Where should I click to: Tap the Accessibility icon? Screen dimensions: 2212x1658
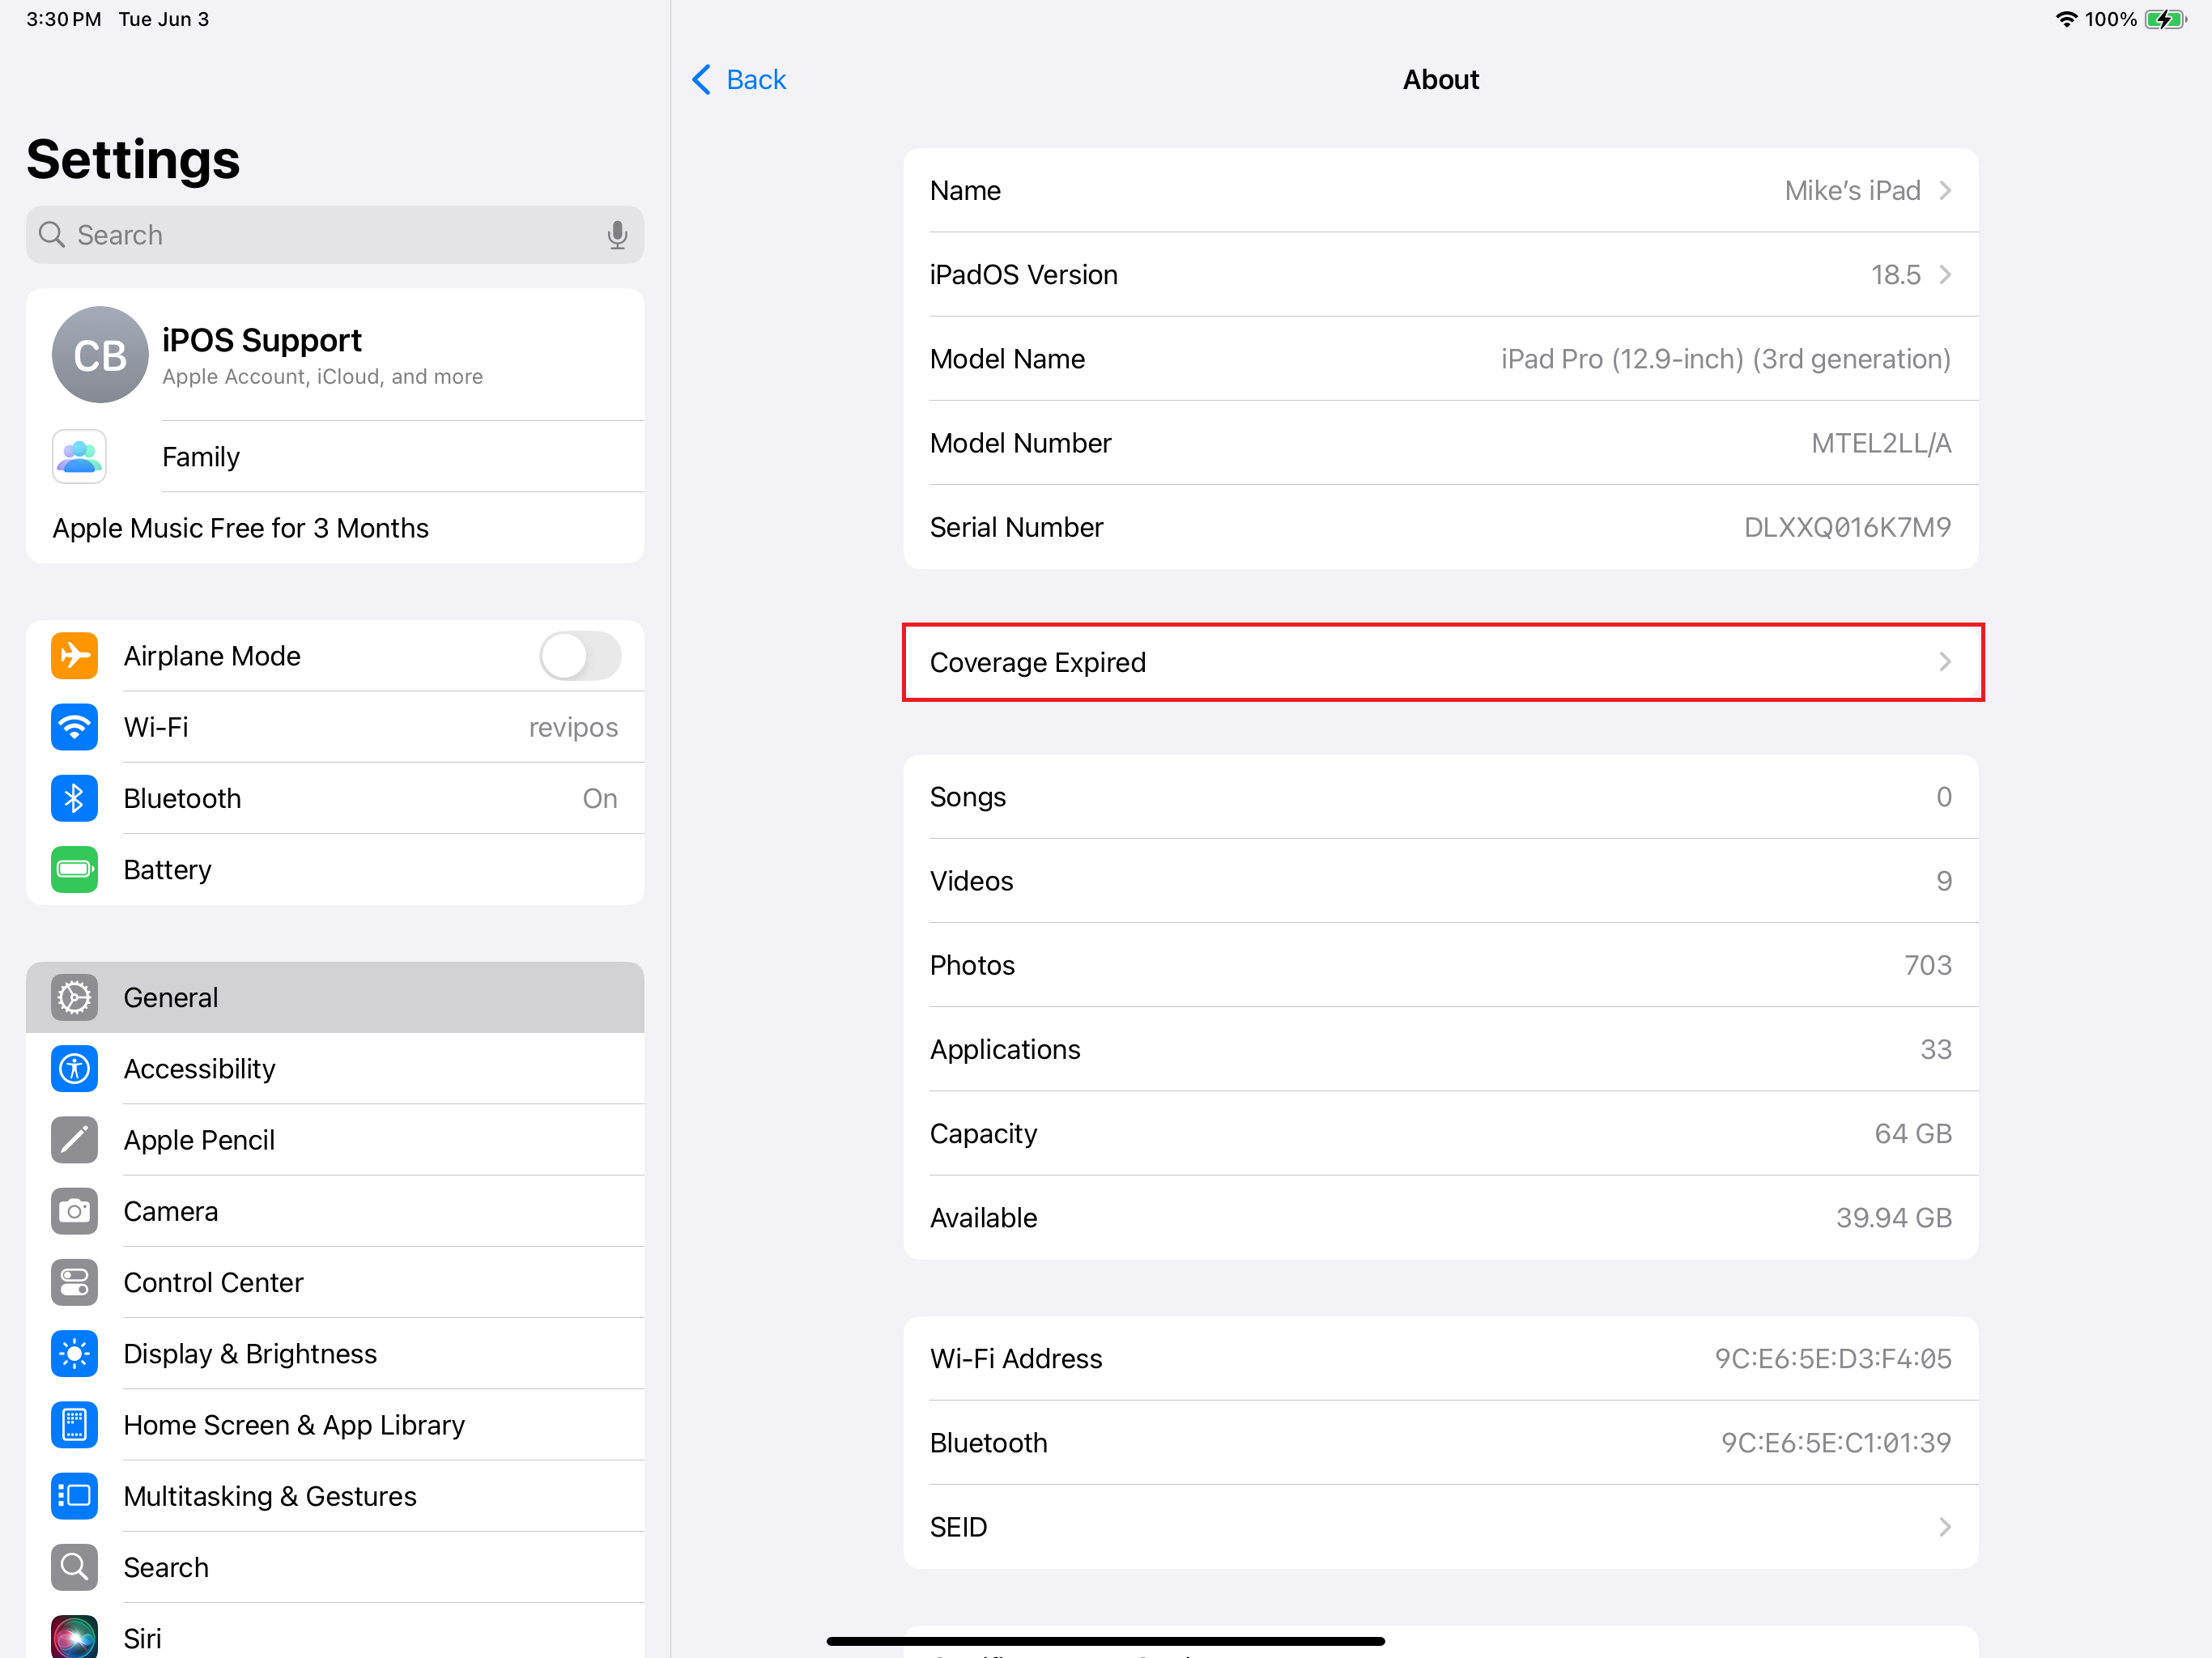coord(75,1068)
